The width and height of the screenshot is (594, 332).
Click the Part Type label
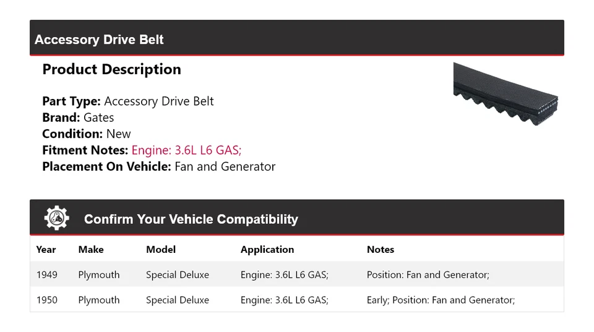click(x=71, y=101)
